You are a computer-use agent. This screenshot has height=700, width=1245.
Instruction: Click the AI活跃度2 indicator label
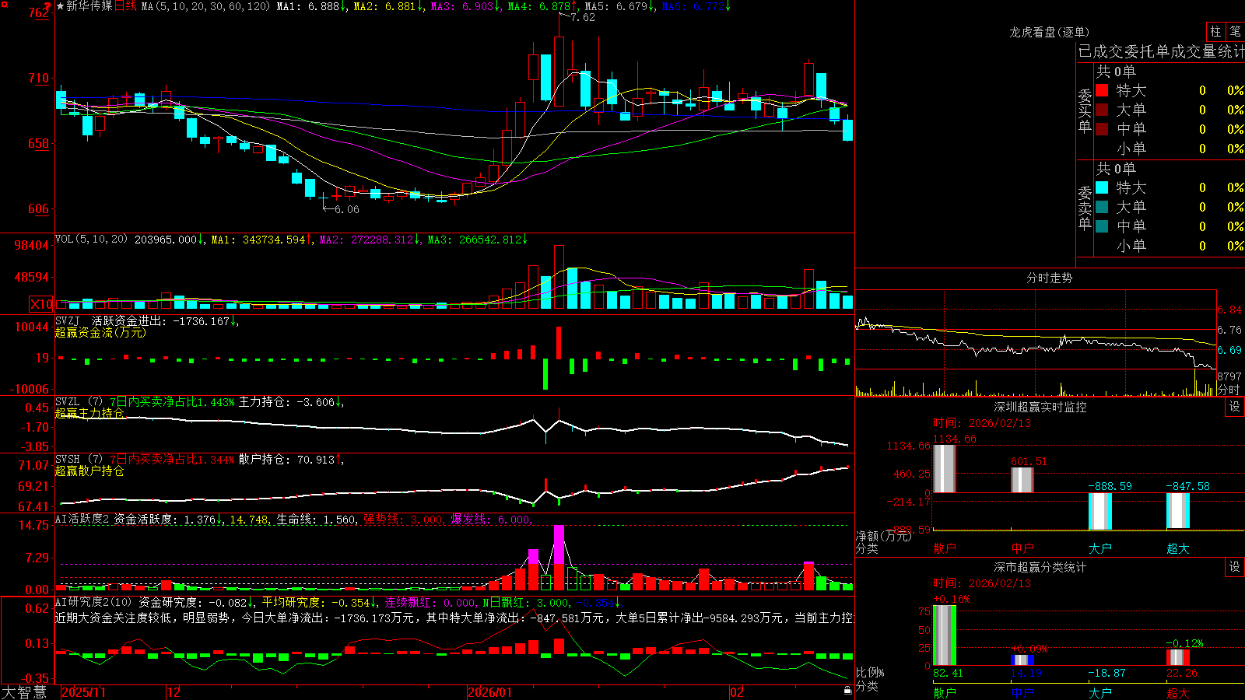(x=82, y=519)
